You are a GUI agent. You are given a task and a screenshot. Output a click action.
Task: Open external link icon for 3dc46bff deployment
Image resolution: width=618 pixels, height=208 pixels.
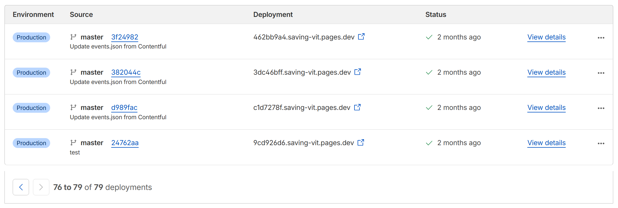[357, 72]
